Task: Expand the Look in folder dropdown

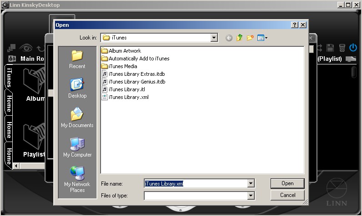Action: point(214,38)
